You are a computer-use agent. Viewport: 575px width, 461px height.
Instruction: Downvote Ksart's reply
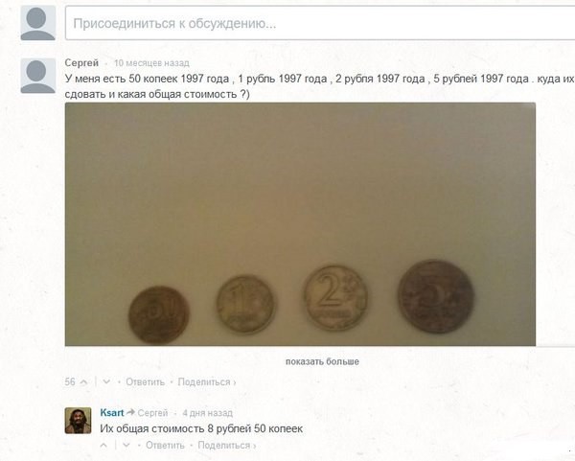(x=126, y=446)
